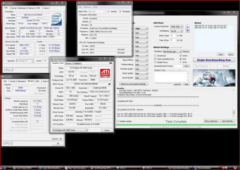Viewport: 240px width, 170px height.
Task: Click the open cfg button
Action: click(x=177, y=84)
